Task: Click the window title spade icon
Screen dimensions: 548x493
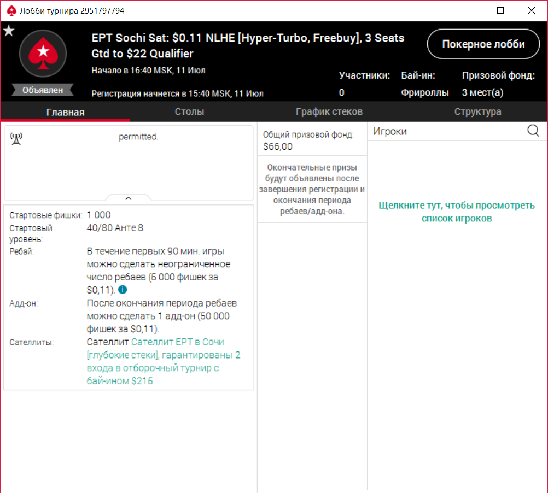Action: tap(11, 10)
